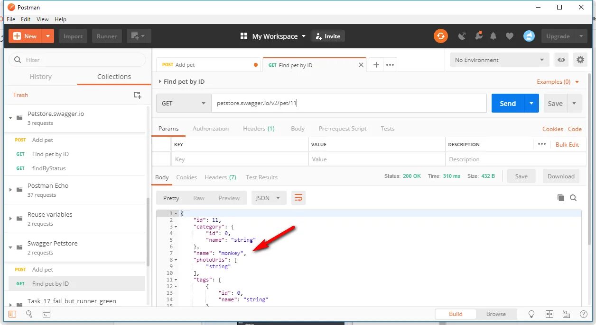The height and width of the screenshot is (325, 596).
Task: Open the My Workspace dropdown
Action: pyautogui.click(x=279, y=36)
